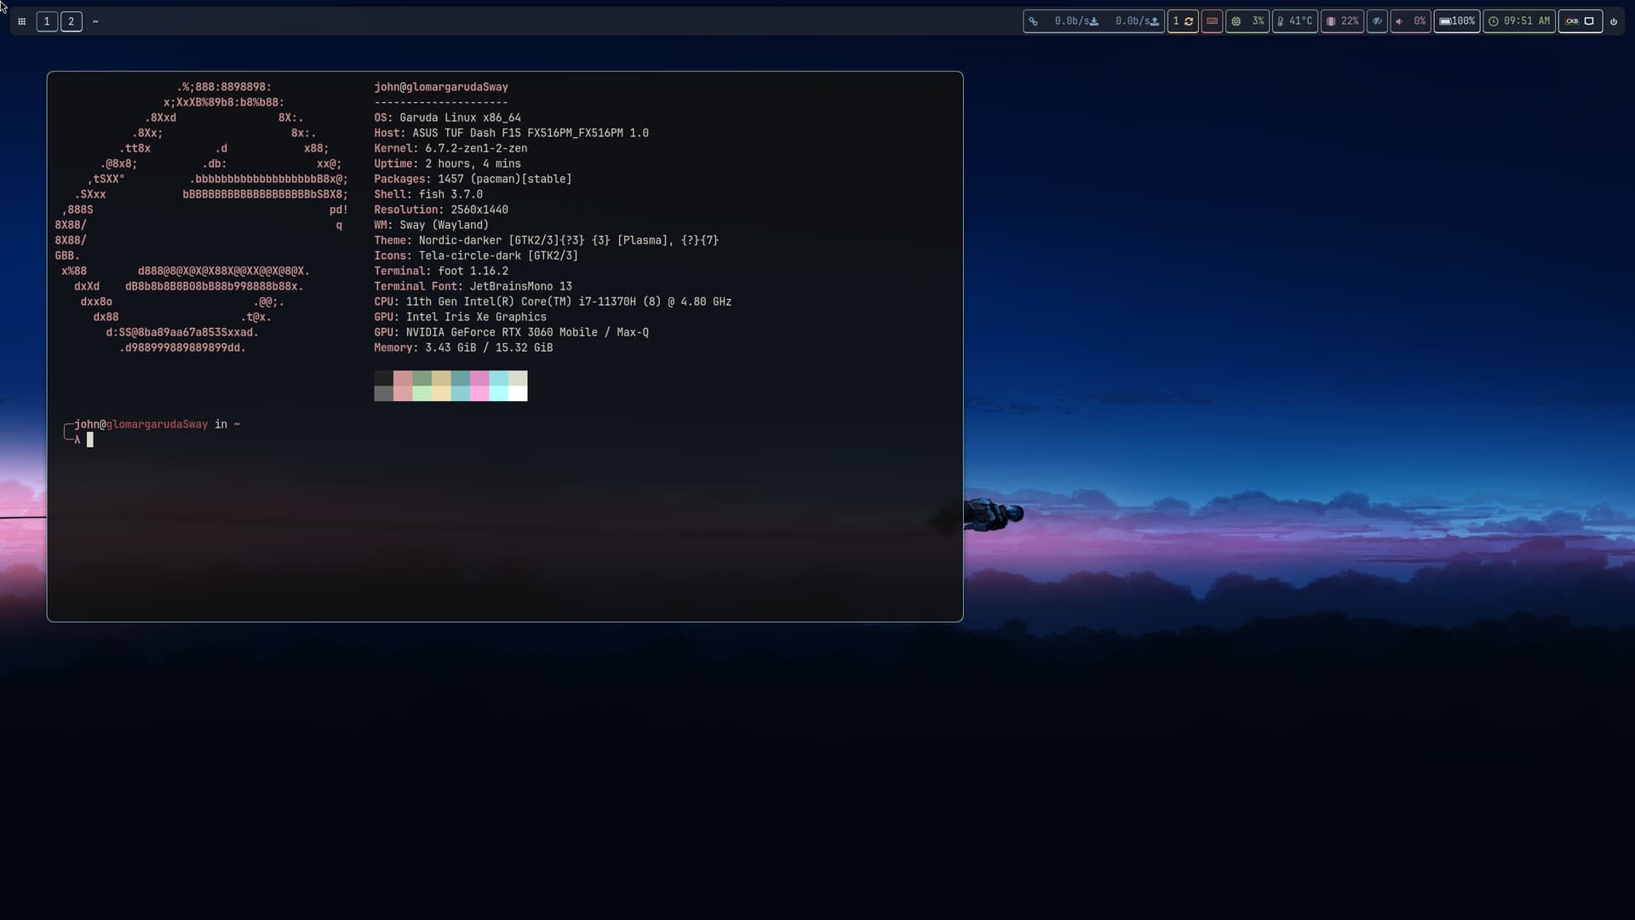Switch to workspace 1
The height and width of the screenshot is (920, 1635).
pos(47,21)
